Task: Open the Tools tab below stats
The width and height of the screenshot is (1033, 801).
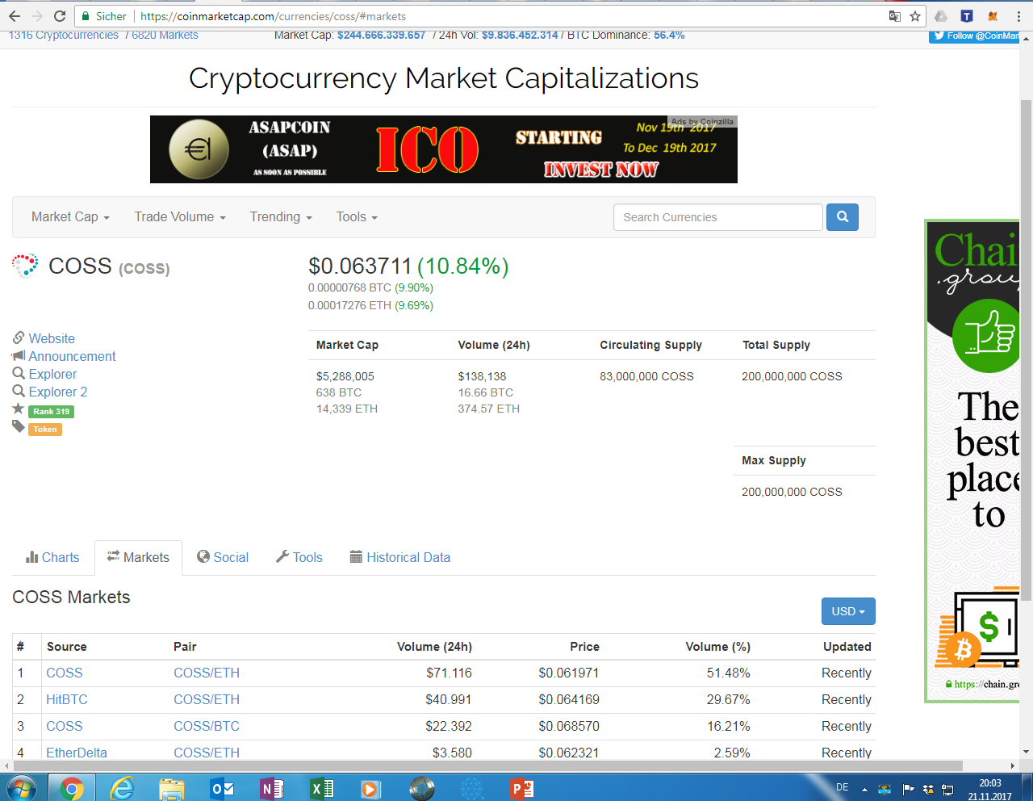Action: click(299, 557)
